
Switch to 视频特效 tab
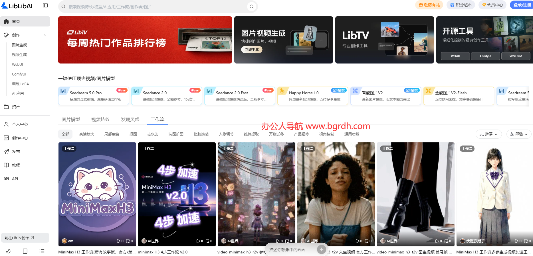[x=100, y=120]
